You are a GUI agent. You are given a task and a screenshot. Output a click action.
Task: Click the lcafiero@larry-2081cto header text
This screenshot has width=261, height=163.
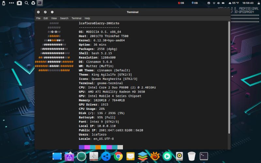[x=99, y=23]
